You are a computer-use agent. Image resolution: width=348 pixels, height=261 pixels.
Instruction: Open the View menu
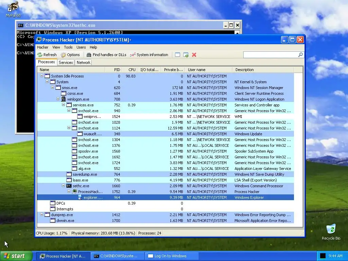[x=56, y=47]
